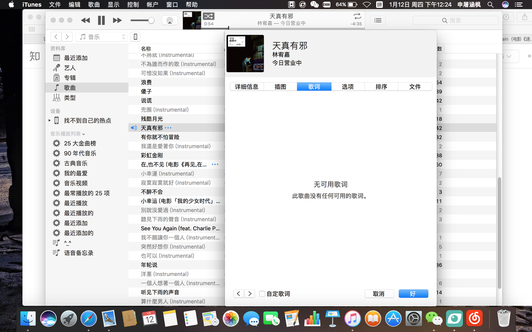The image size is (532, 332).
Task: Click the 天真有邪 album artwork in the dialog
Action: tap(245, 53)
